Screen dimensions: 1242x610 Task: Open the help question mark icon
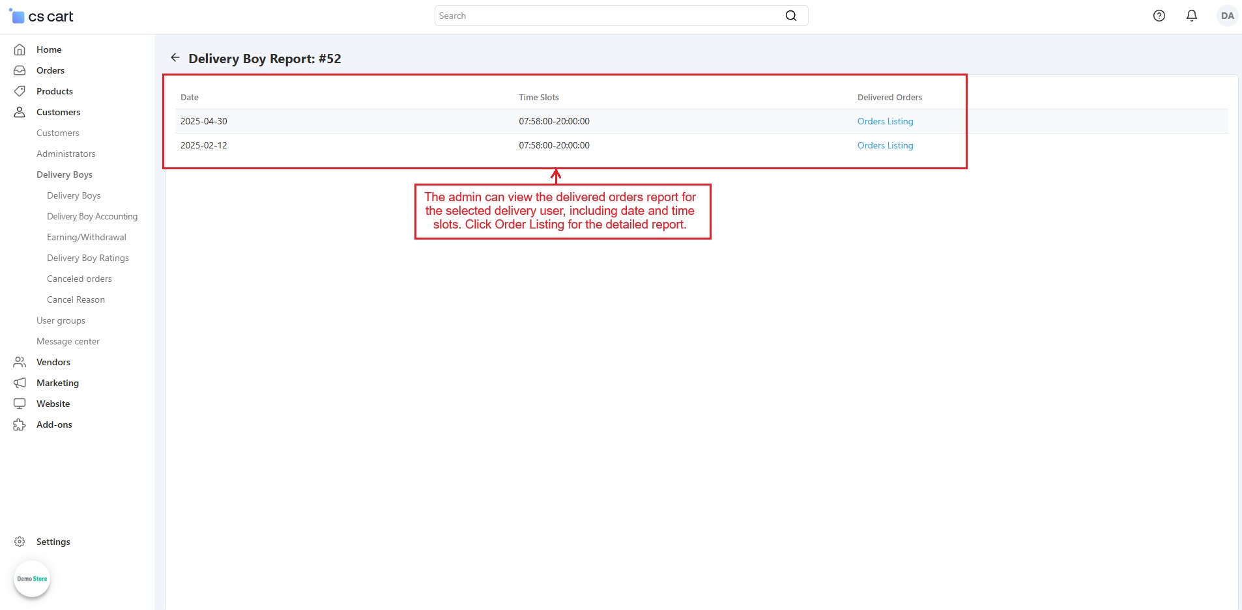click(x=1159, y=16)
